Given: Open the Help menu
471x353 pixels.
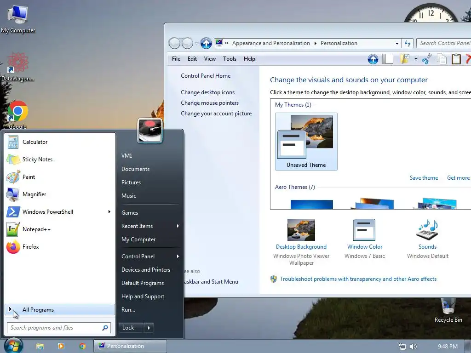Looking at the screenshot, I should 249,59.
